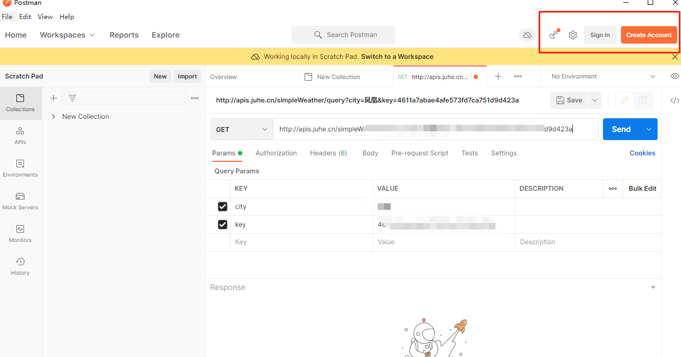
Task: Click the environment quick look eye icon
Action: pyautogui.click(x=675, y=76)
